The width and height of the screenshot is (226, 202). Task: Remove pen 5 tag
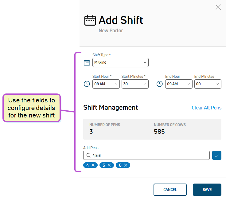pyautogui.click(x=109, y=165)
